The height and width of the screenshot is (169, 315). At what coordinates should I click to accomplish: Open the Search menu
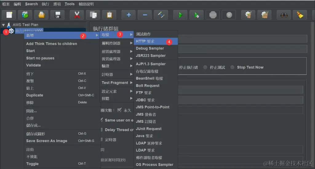tap(31, 4)
